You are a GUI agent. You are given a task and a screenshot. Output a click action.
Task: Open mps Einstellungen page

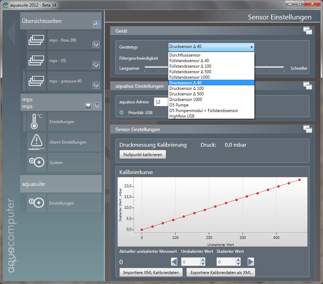pyautogui.click(x=75, y=121)
